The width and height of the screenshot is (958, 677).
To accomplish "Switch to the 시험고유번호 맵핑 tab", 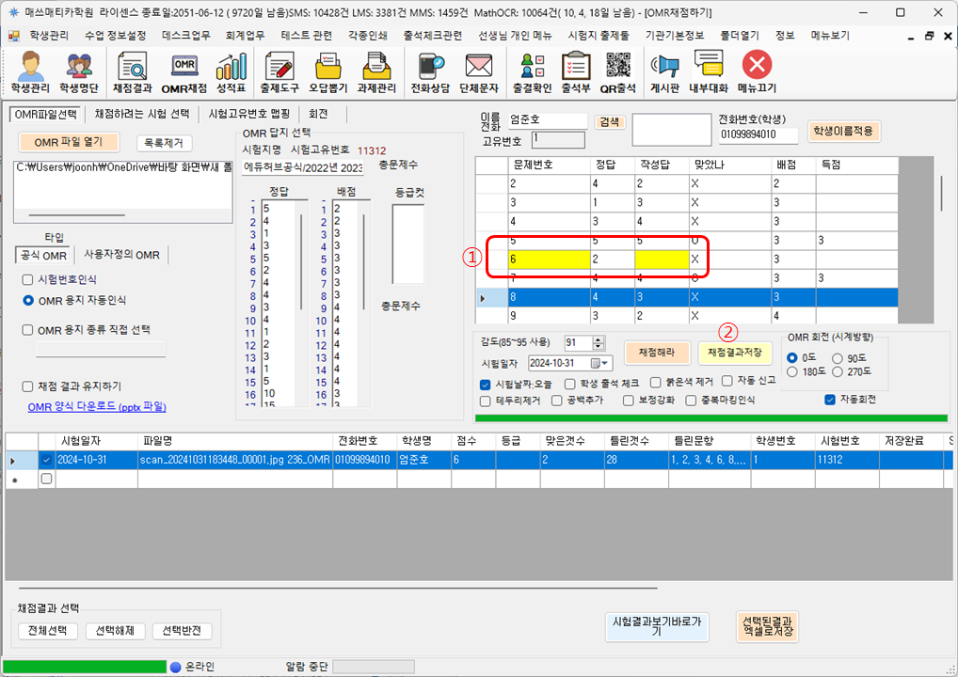I will click(x=248, y=114).
